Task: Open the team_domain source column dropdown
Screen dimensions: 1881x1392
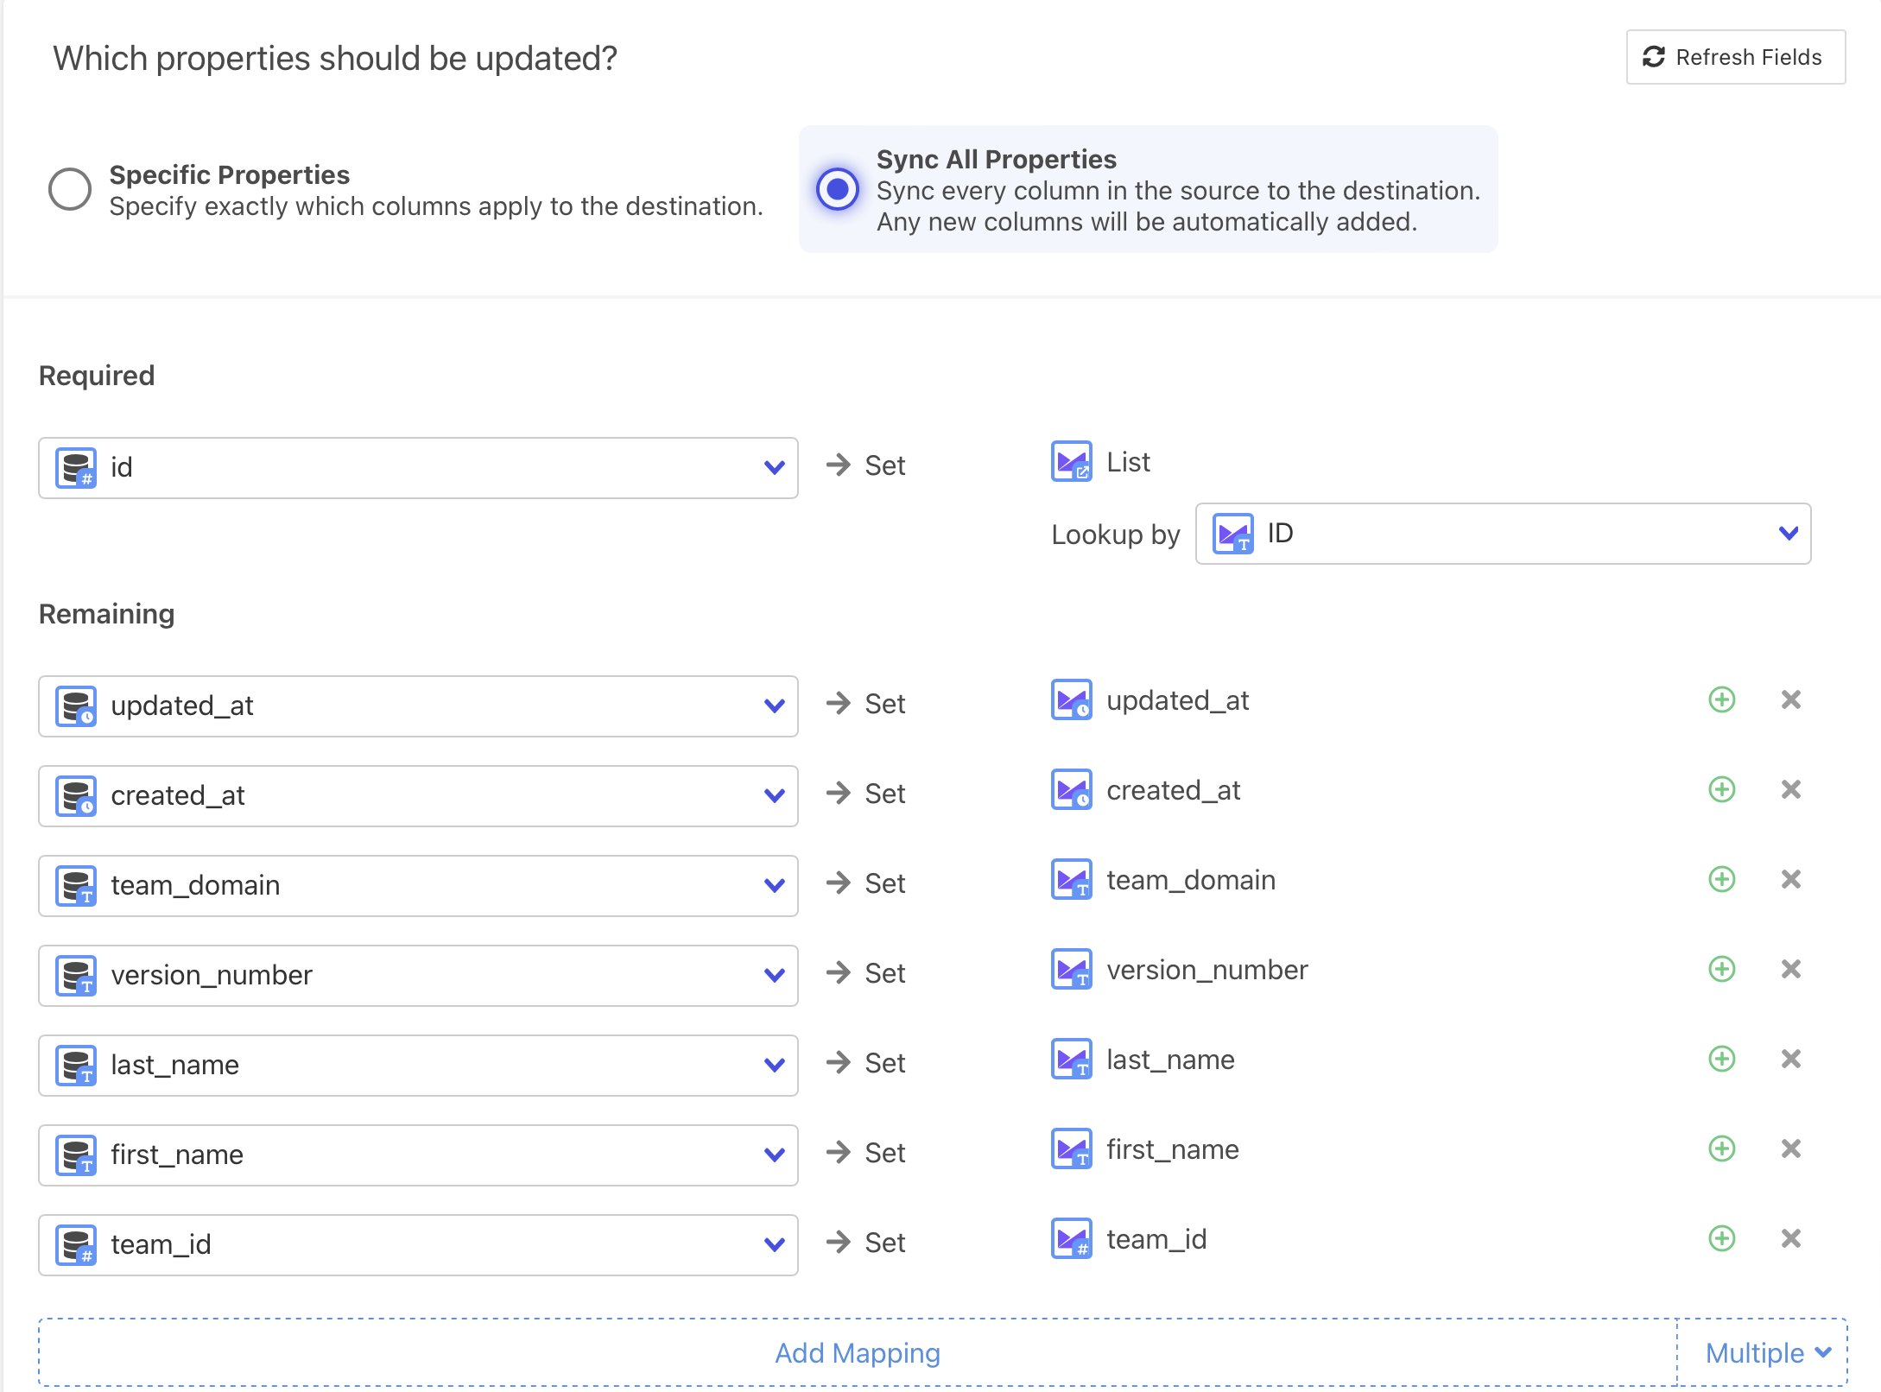Action: point(418,886)
